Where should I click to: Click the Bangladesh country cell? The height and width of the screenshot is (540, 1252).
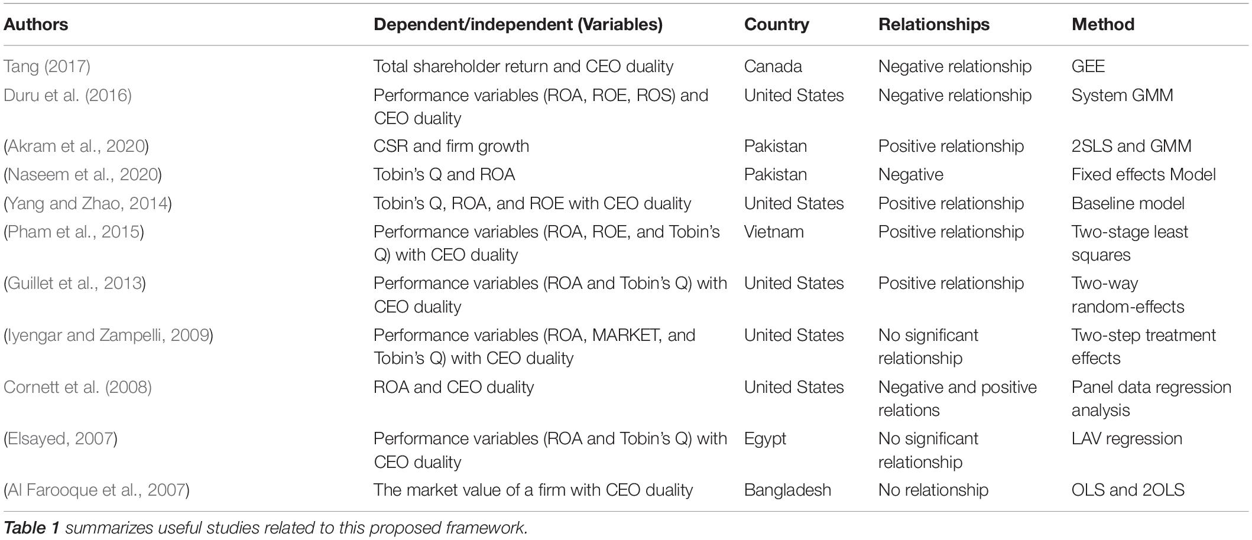coord(787,490)
